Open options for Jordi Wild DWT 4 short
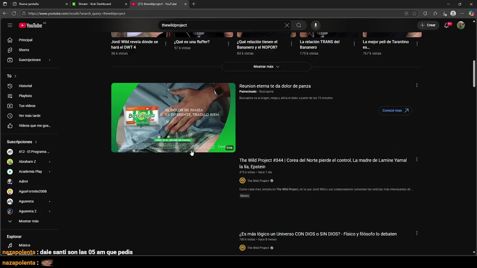This screenshot has width=477, height=268. pos(165,44)
